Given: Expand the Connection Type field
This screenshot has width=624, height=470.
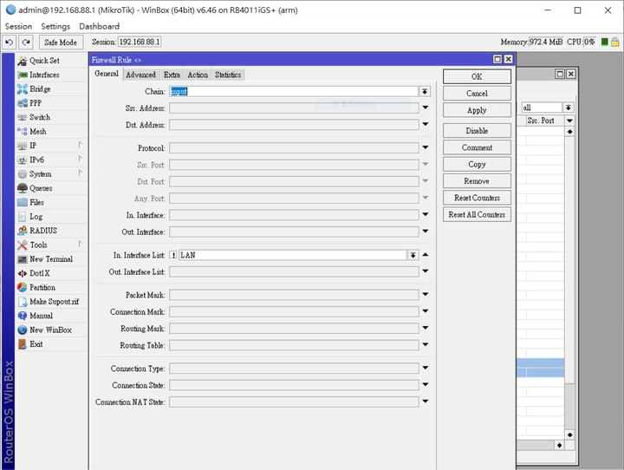Looking at the screenshot, I should click(x=426, y=368).
